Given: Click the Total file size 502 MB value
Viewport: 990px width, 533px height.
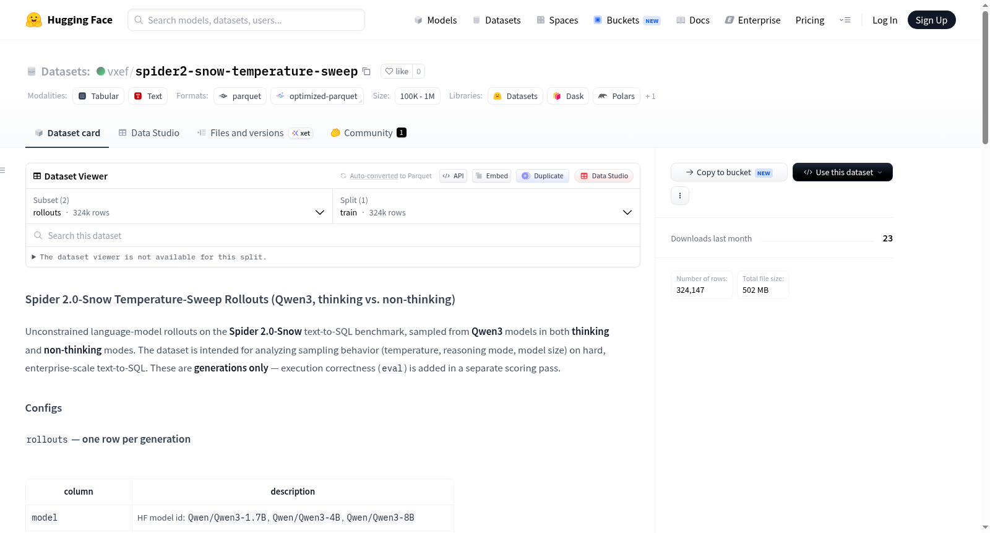Looking at the screenshot, I should (755, 290).
